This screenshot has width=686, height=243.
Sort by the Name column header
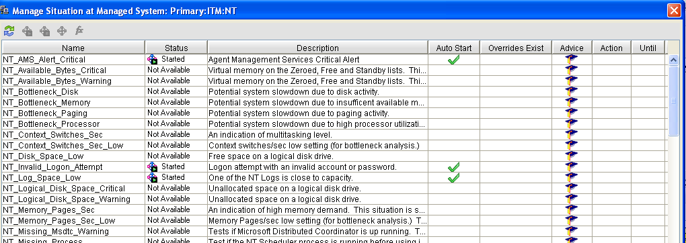click(x=73, y=48)
